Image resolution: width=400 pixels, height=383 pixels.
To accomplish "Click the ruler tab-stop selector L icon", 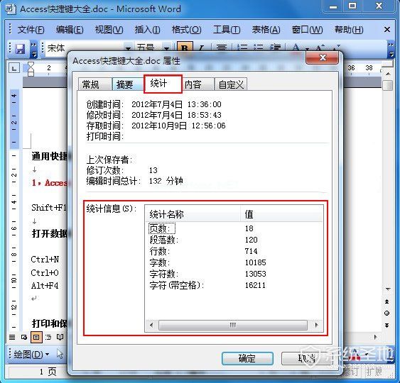I will click(x=14, y=68).
